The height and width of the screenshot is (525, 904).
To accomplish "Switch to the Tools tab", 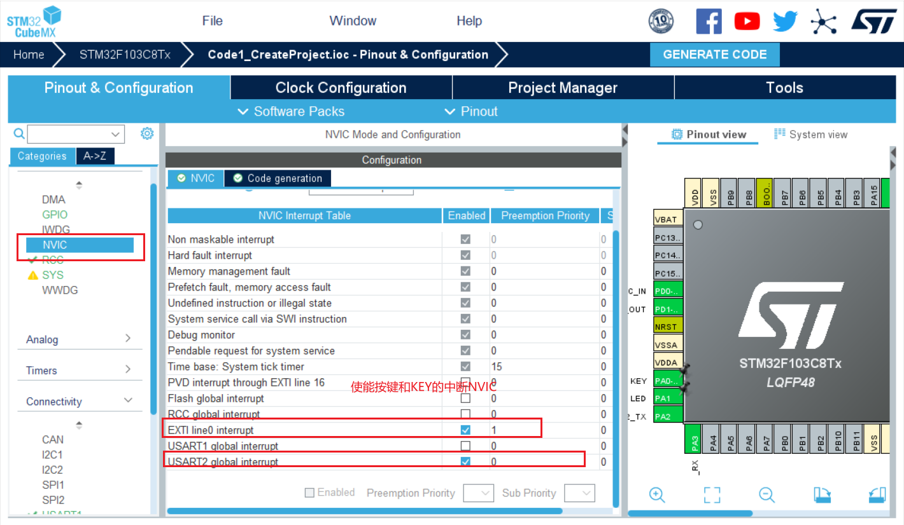I will [x=784, y=88].
